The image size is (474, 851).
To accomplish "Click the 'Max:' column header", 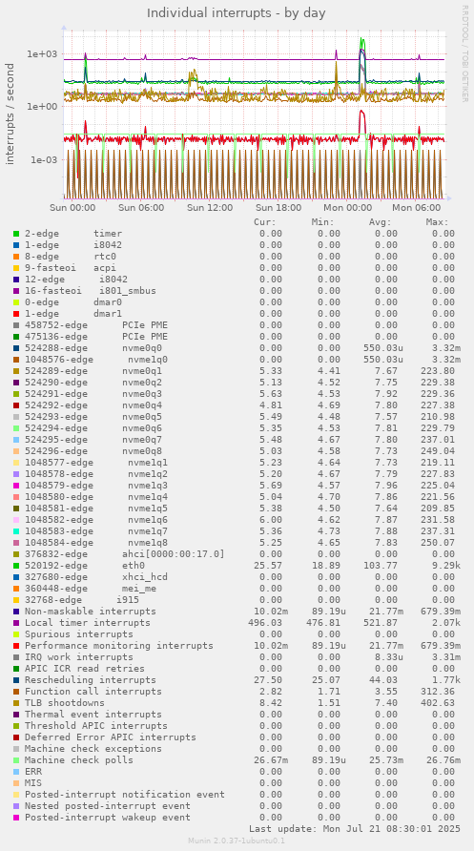I will point(437,222).
